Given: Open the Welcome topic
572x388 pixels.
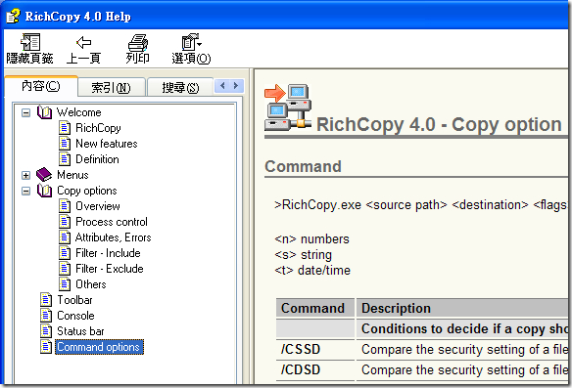Looking at the screenshot, I should [78, 112].
